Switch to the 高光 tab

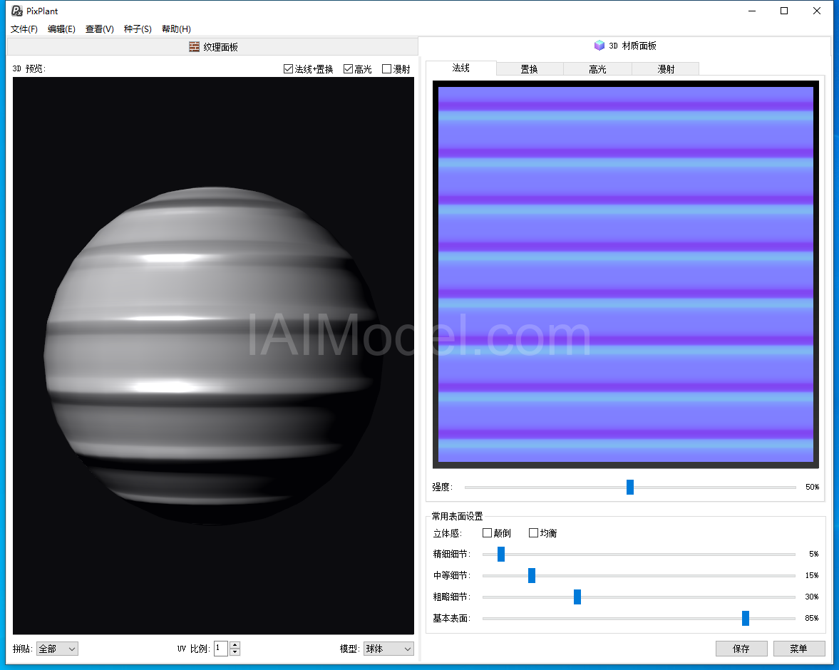597,69
